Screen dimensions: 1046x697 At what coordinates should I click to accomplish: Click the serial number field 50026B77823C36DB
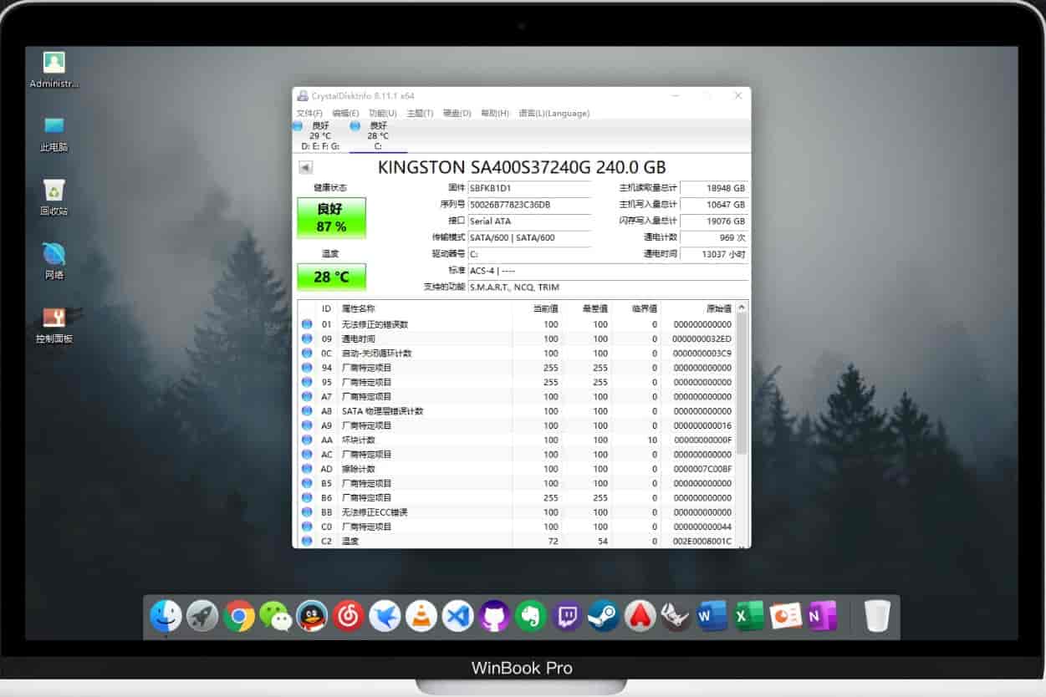coord(528,205)
